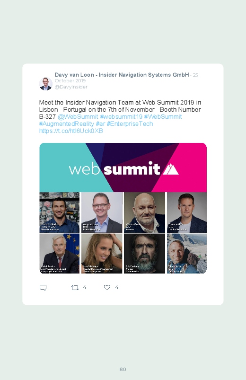Open Davy van Loon's profile avatar
246x380 pixels.
pyautogui.click(x=46, y=84)
